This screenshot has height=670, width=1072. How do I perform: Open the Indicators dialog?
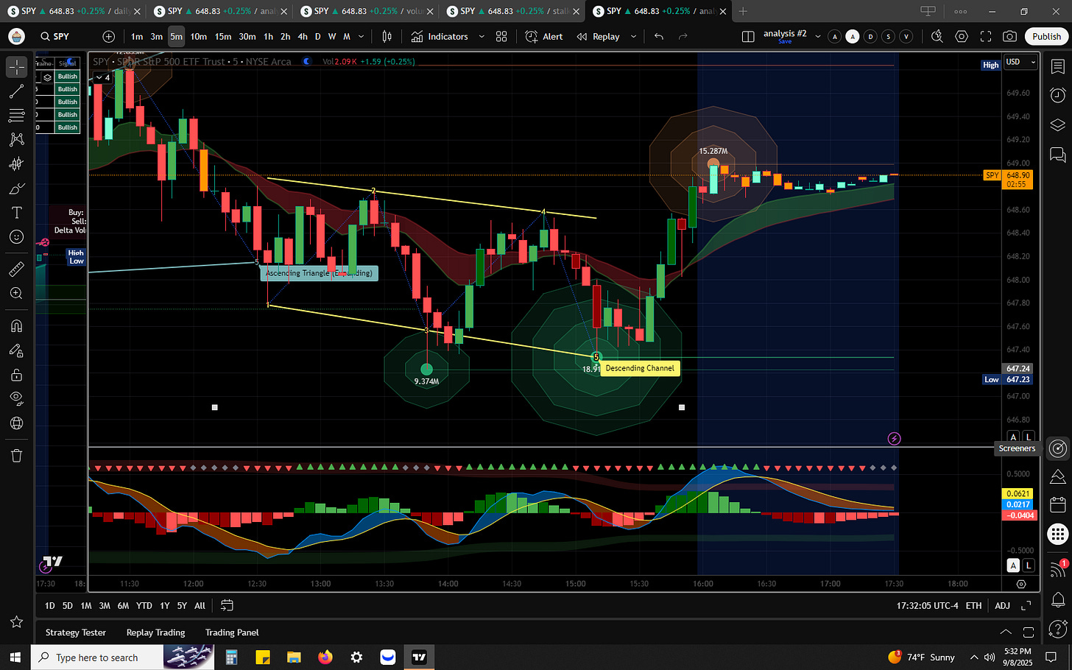[x=440, y=37]
